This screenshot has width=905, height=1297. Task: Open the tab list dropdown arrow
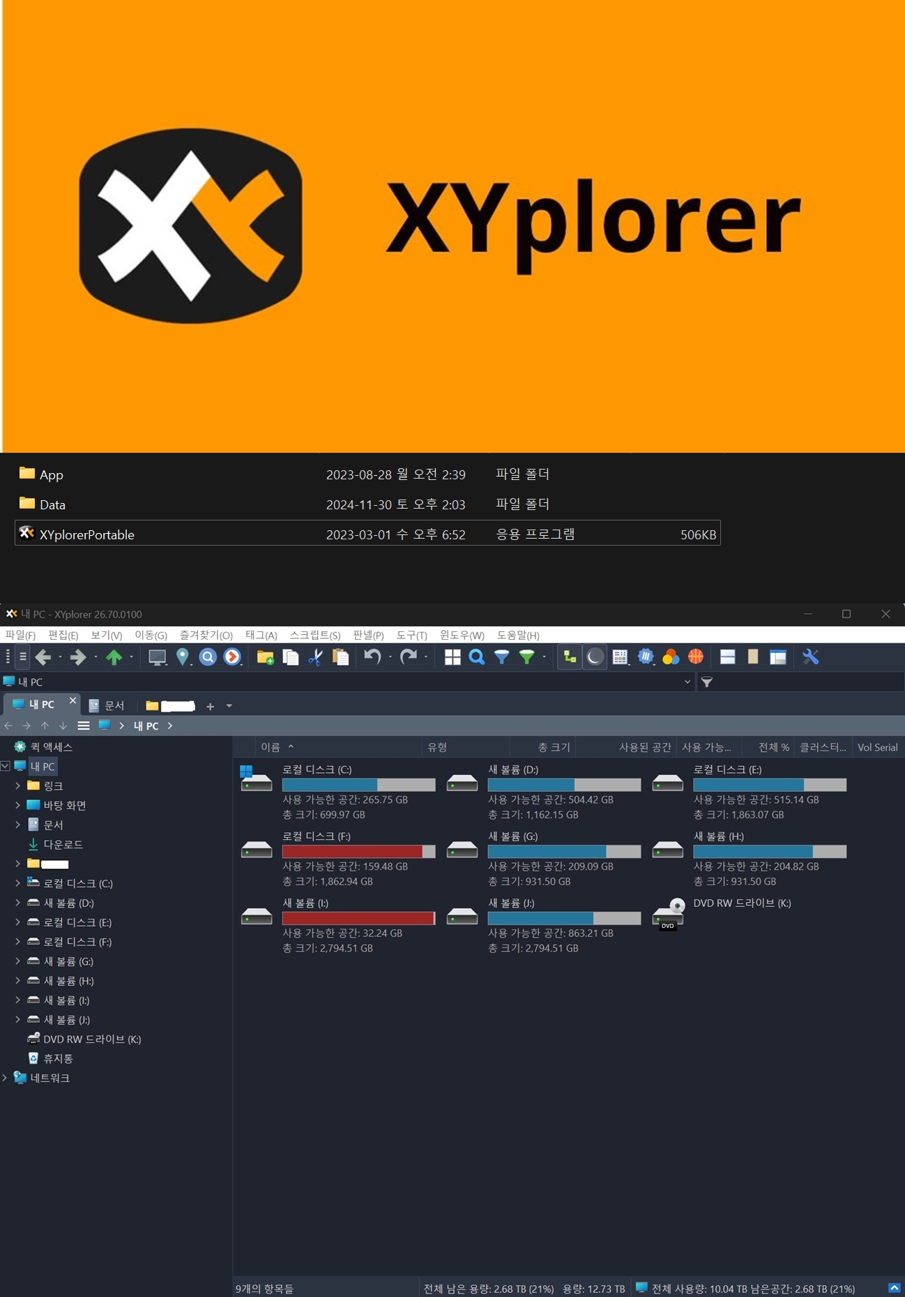point(229,706)
